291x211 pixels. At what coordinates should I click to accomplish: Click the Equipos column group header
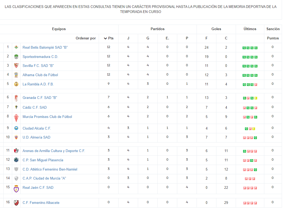[x=59, y=29]
